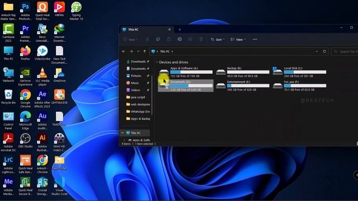This screenshot has height=201, width=358.
Task: Launch Internet Download Manager icon
Action: (59, 33)
